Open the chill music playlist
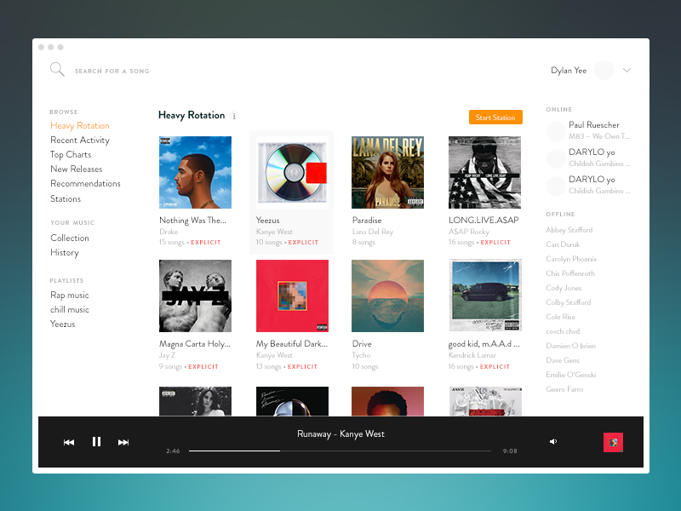The image size is (681, 511). click(70, 309)
